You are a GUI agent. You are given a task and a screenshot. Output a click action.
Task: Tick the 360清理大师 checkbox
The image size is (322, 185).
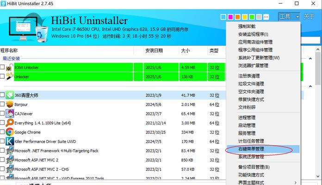click(2, 95)
